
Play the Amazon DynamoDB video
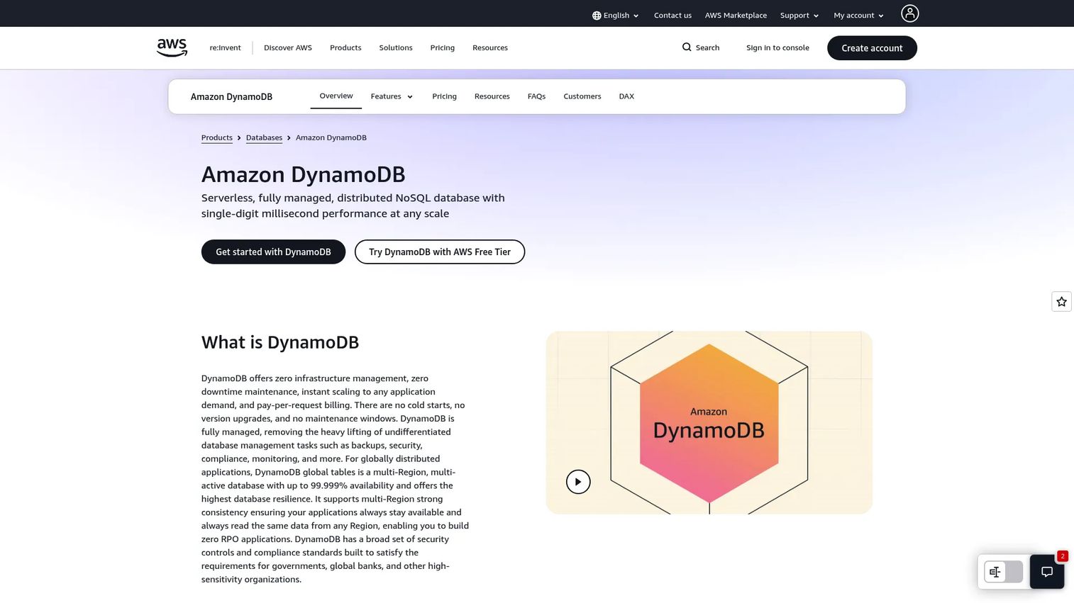578,482
